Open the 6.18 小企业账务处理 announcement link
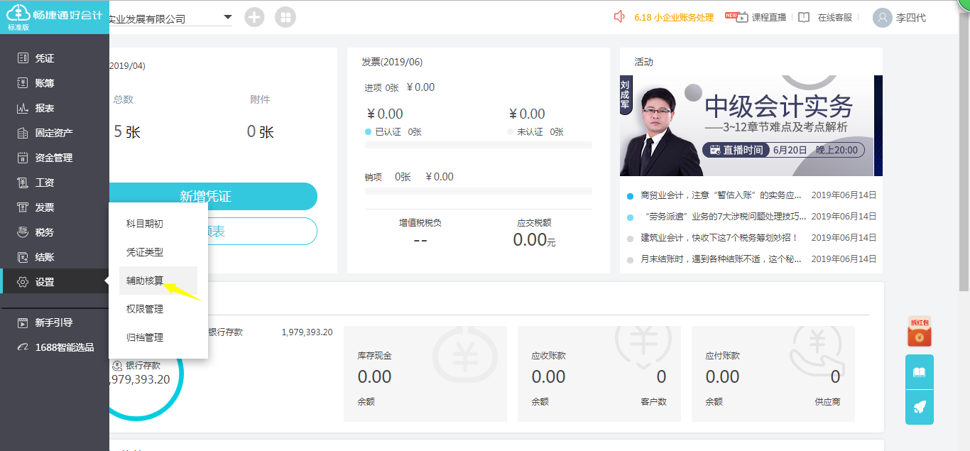Image resolution: width=970 pixels, height=451 pixels. pos(674,18)
